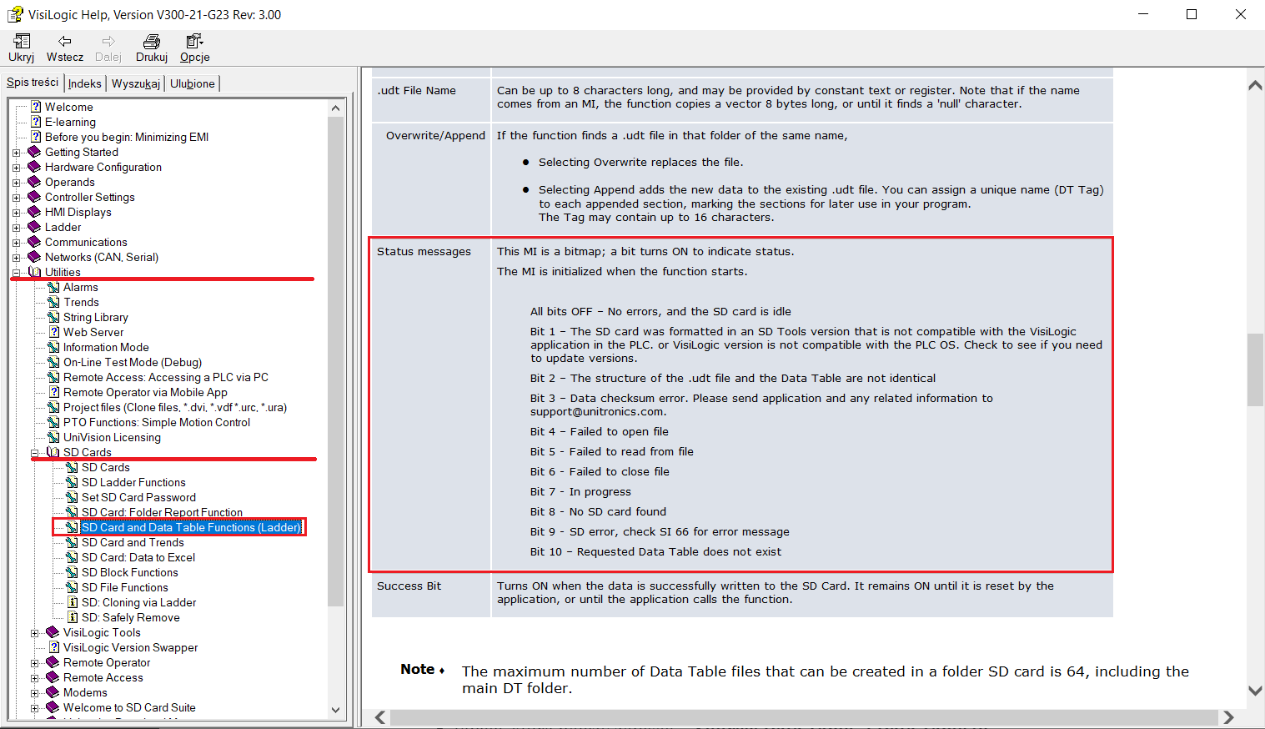Open the Getting Started book icon

34,152
